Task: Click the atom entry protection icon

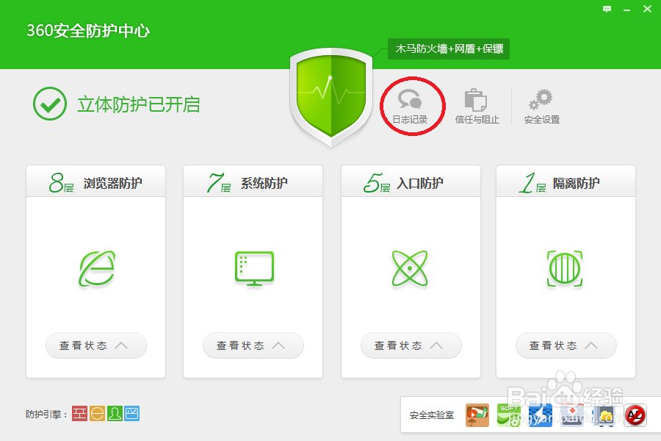Action: click(x=410, y=268)
